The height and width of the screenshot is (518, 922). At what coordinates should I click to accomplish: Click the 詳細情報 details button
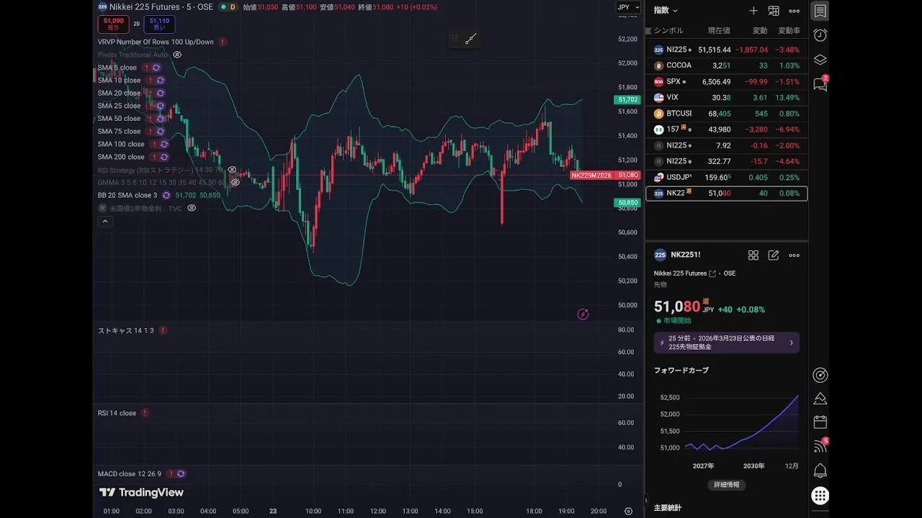726,485
